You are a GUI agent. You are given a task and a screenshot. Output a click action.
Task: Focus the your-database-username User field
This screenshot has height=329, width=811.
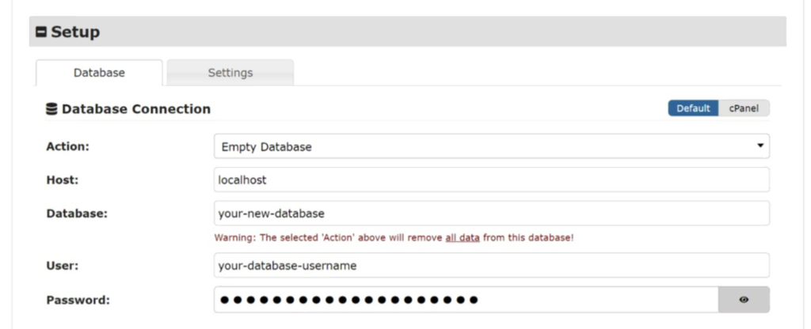point(491,266)
